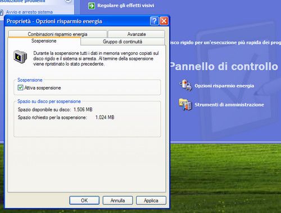
Task: Open the Regolare gli effetti visivi link
Action: coord(126,6)
